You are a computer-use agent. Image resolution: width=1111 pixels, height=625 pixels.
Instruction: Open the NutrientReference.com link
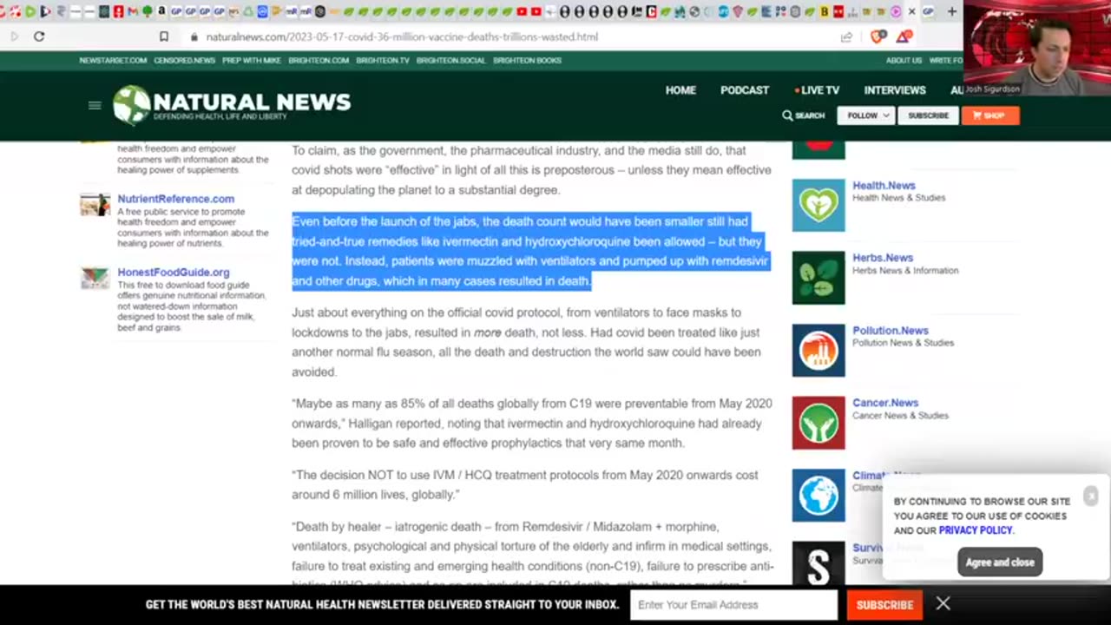click(x=176, y=199)
